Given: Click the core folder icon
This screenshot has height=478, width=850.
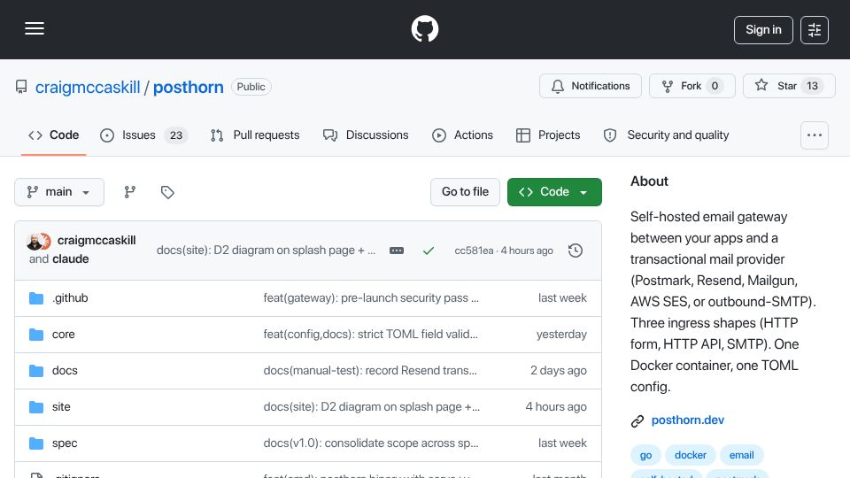Looking at the screenshot, I should [x=36, y=335].
